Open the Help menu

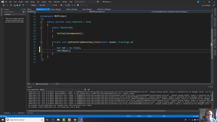point(71,2)
